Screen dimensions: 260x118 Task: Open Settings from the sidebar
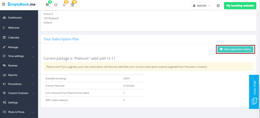click(13, 102)
